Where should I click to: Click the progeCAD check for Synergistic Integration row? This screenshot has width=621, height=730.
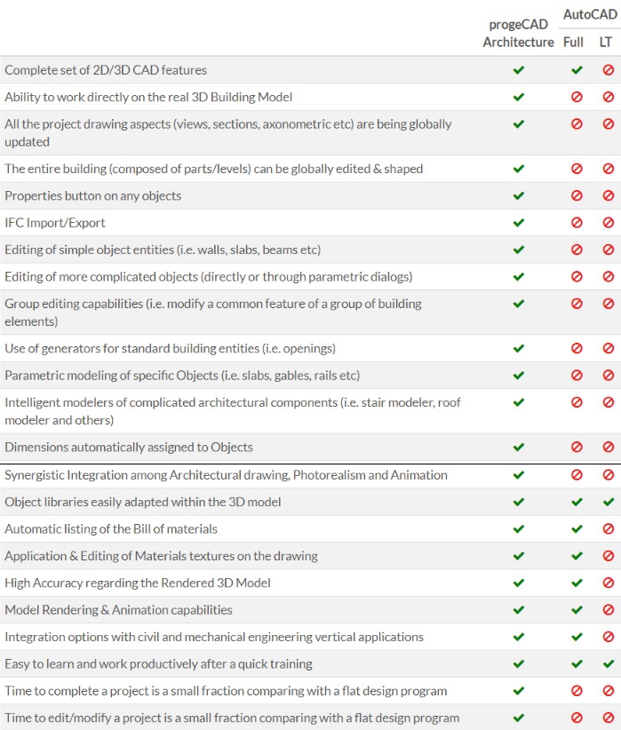[x=519, y=475]
